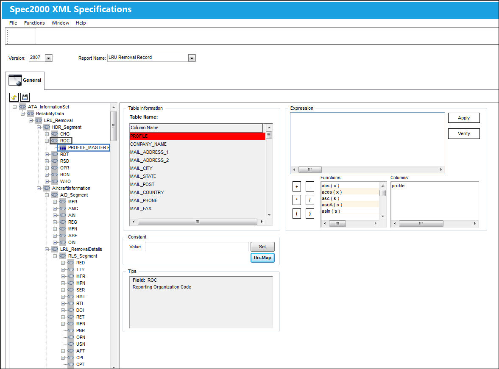Expand the CHG tree node
Screen dimensions: 499x369
point(47,134)
